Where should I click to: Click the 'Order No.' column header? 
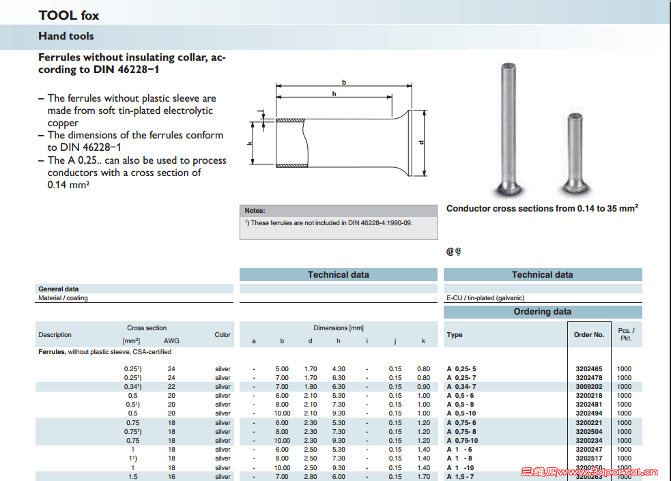point(589,335)
